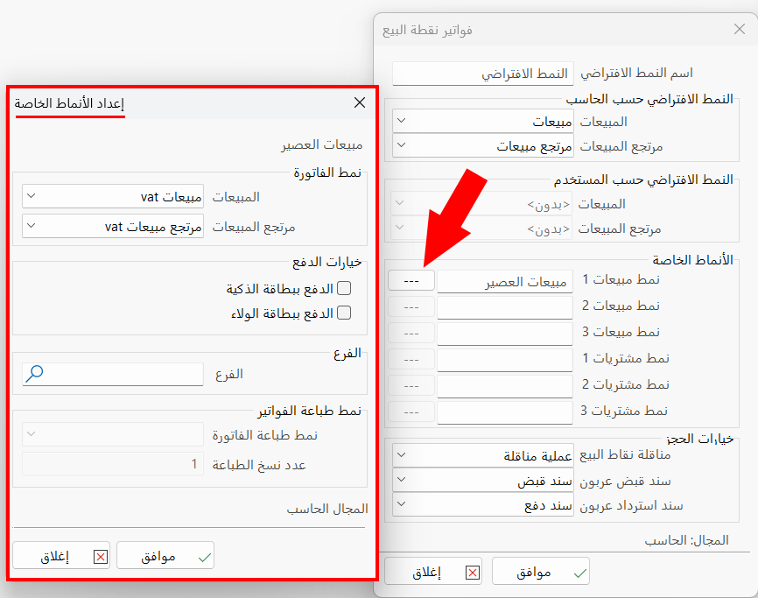Screen dimensions: 758x598
Task: Click the --- button next to نمط مشتريات 1
Action: pos(411,359)
